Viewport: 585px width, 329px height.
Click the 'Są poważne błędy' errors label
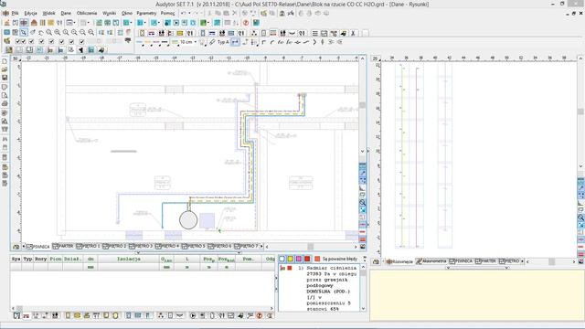coord(340,259)
